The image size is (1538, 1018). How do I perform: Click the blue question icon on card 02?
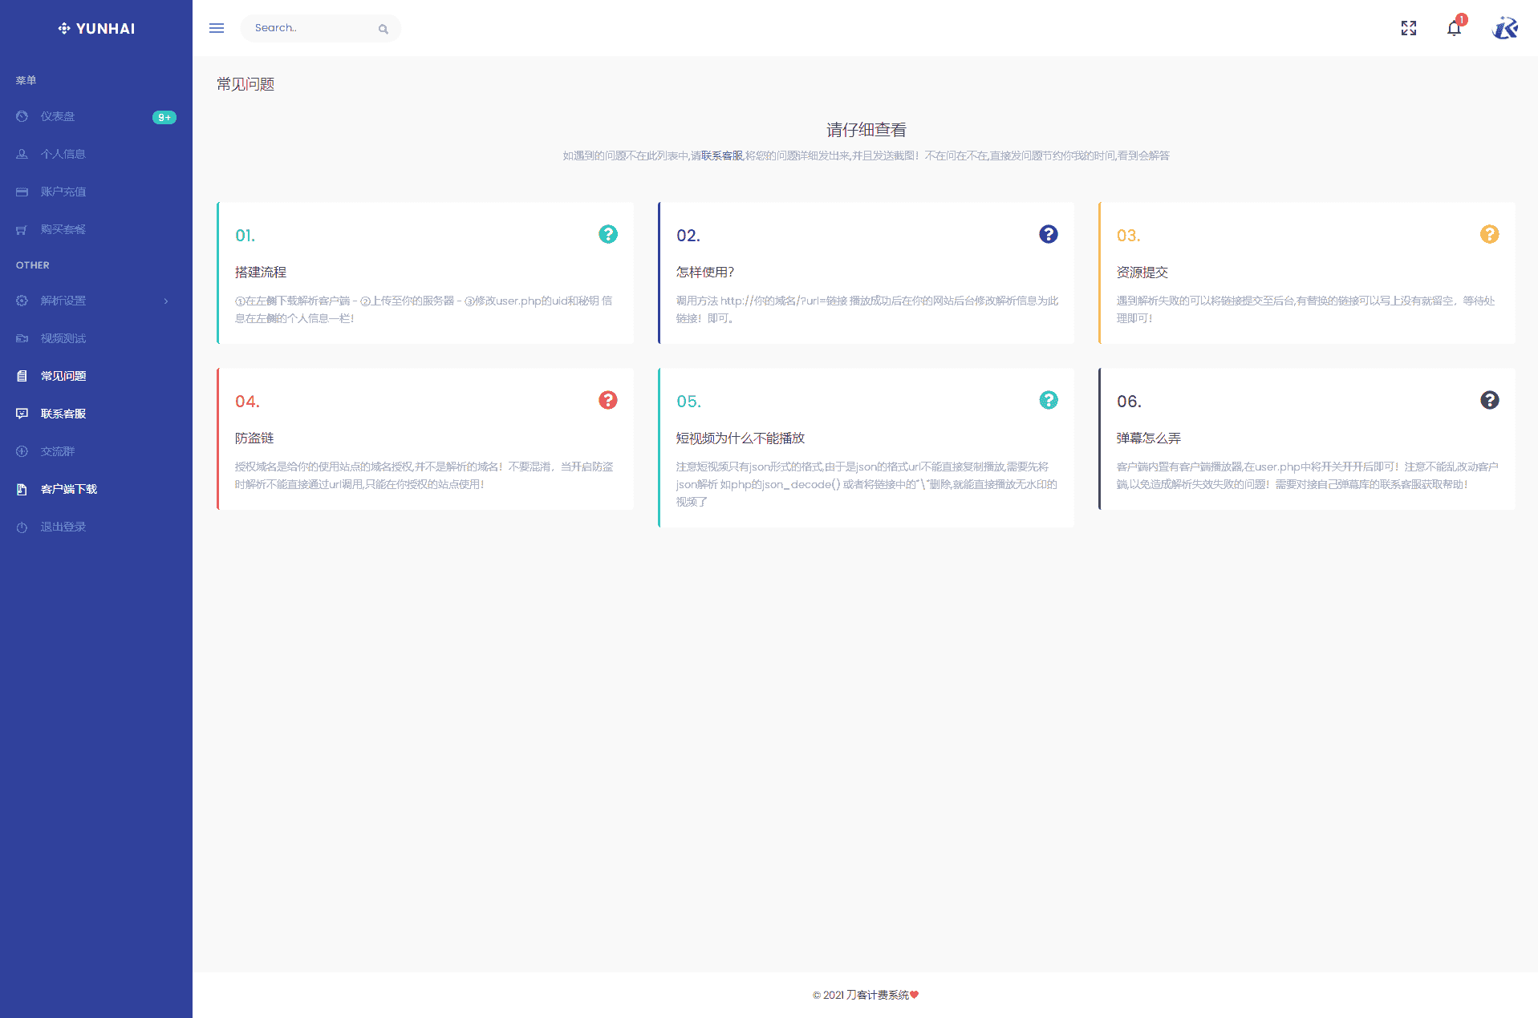click(x=1048, y=234)
